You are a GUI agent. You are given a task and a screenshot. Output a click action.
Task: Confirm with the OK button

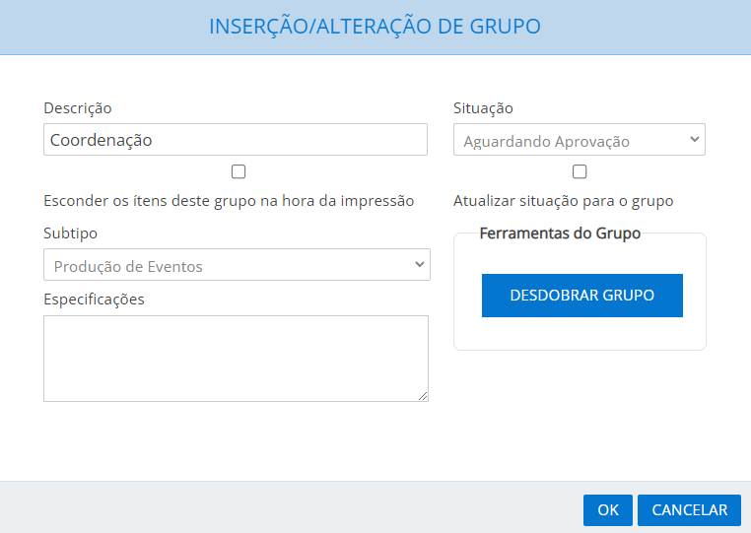608,510
